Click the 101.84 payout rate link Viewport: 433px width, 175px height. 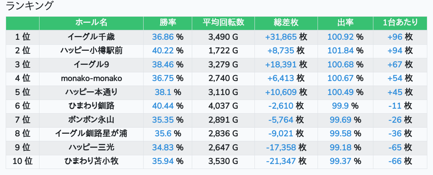click(340, 51)
